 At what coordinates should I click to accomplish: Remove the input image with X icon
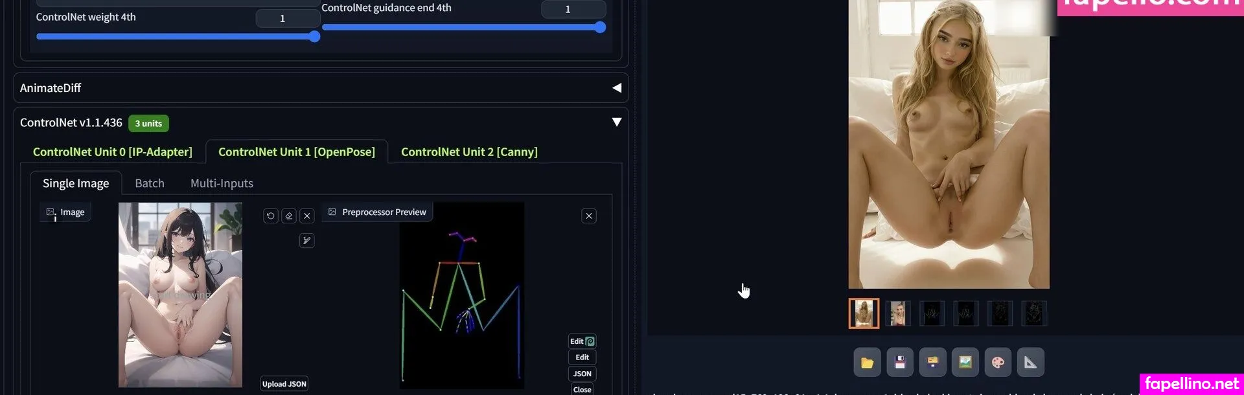click(307, 216)
